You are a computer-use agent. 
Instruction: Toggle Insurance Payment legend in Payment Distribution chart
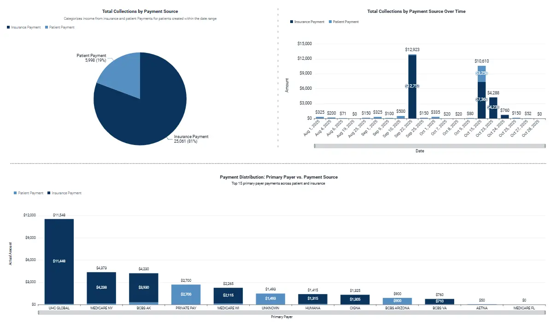(x=66, y=193)
